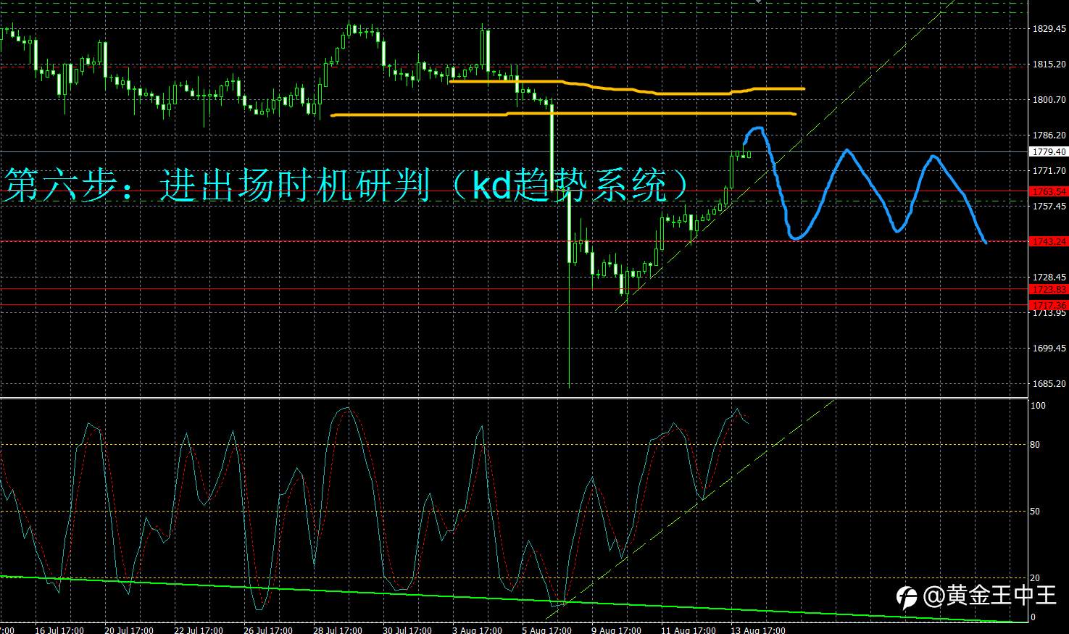This screenshot has width=1069, height=634.
Task: Click the 9 Aug 17:00 time label
Action: 616,630
